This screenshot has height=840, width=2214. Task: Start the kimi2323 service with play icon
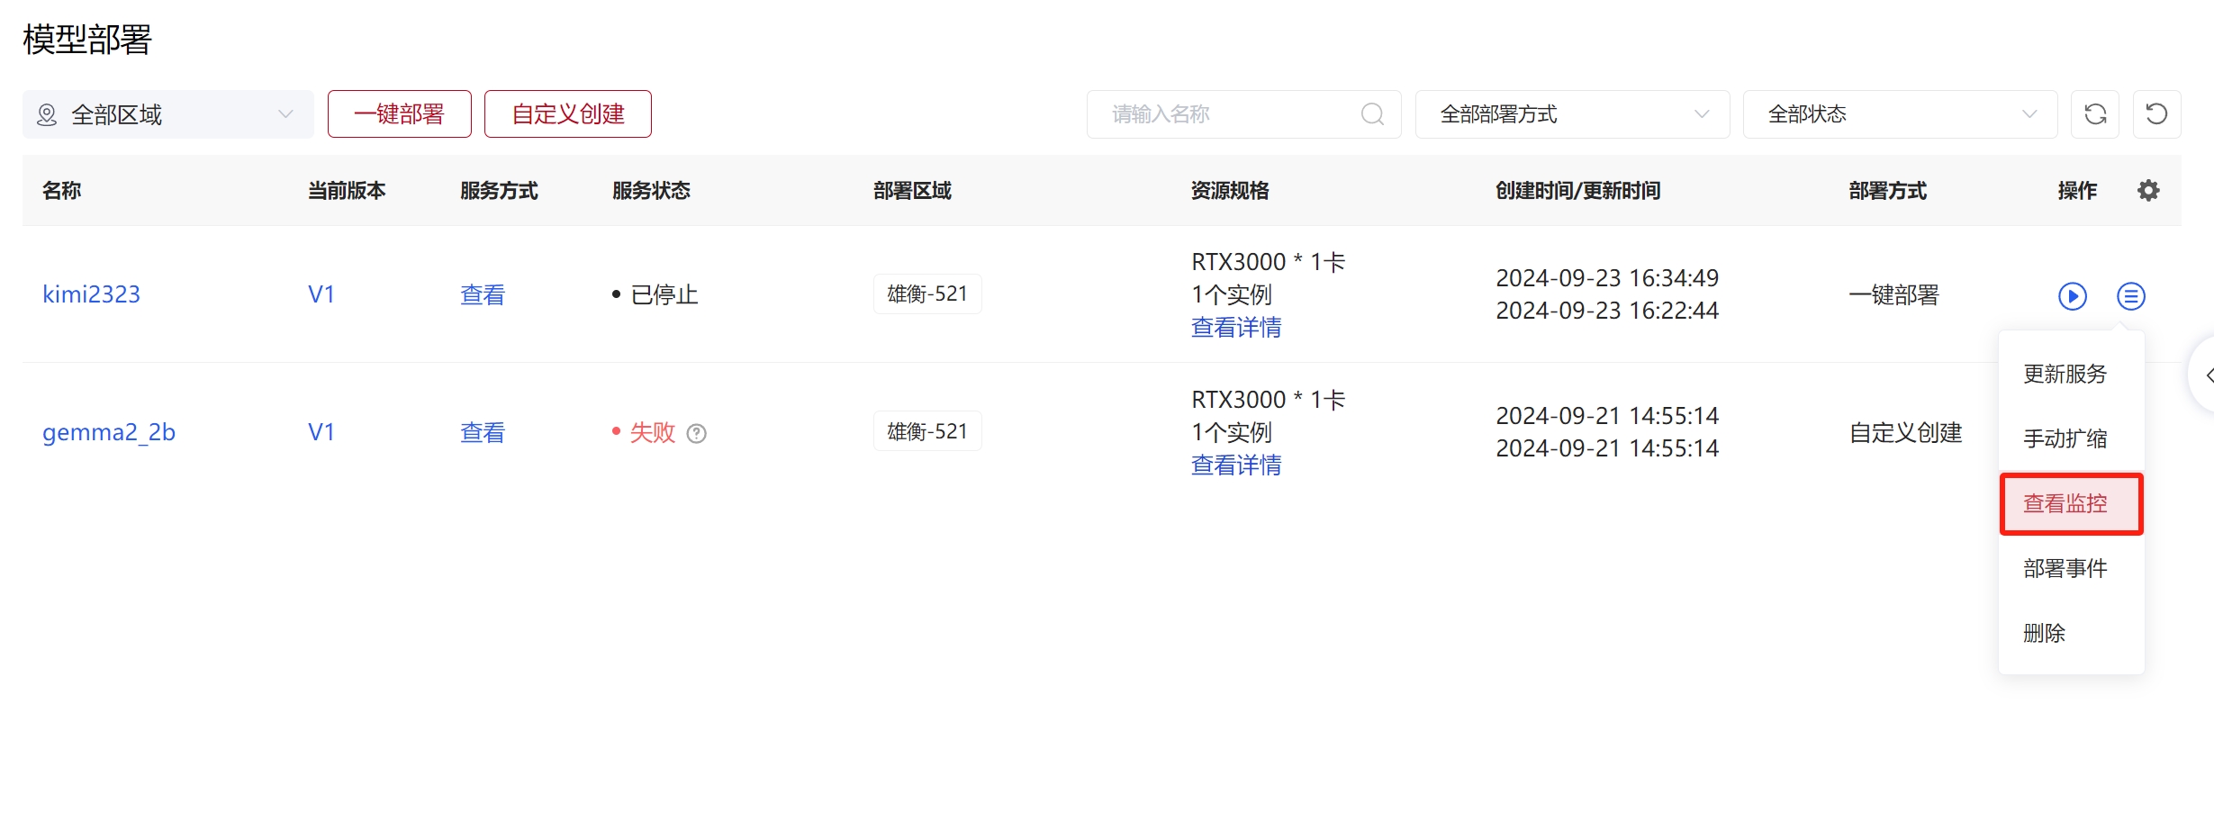pos(2072,296)
